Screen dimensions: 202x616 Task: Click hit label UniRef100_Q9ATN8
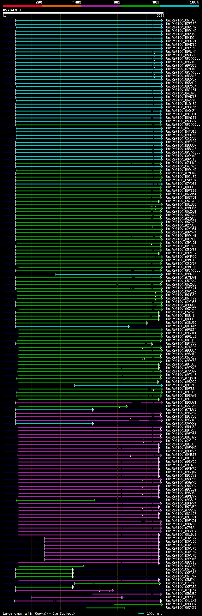tap(181, 135)
